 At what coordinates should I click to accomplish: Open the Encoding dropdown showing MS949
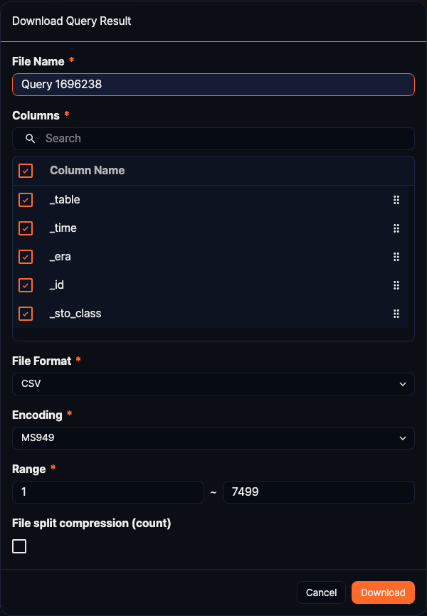pyautogui.click(x=213, y=437)
